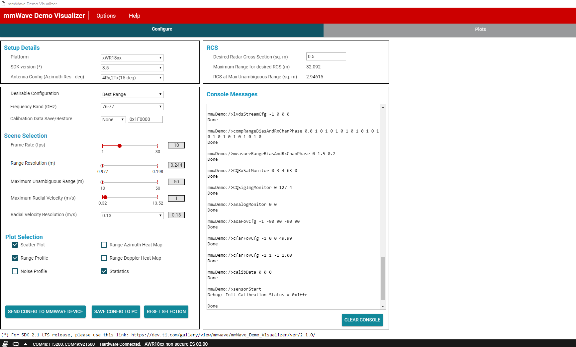Click SEND CONFIG TO MMWAVE DEVICE
Screen dimensions: 576x347
pyautogui.click(x=45, y=311)
